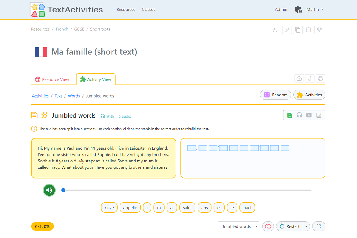357x238 pixels.
Task: Click the music note icon
Action: 310,79
